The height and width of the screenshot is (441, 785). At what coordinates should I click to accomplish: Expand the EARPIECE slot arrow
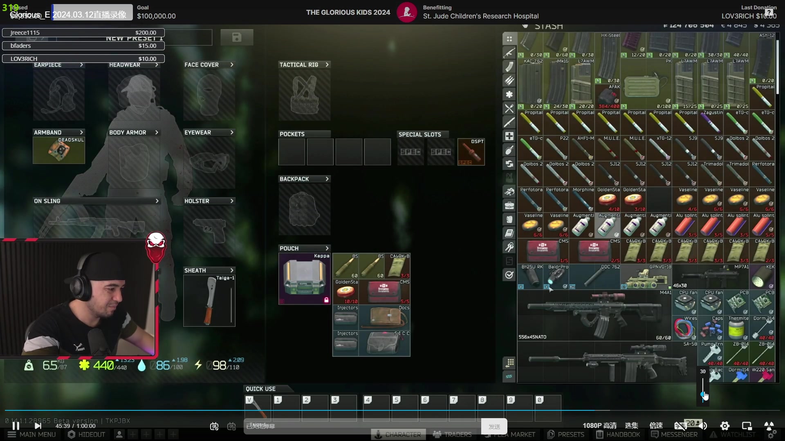point(81,65)
